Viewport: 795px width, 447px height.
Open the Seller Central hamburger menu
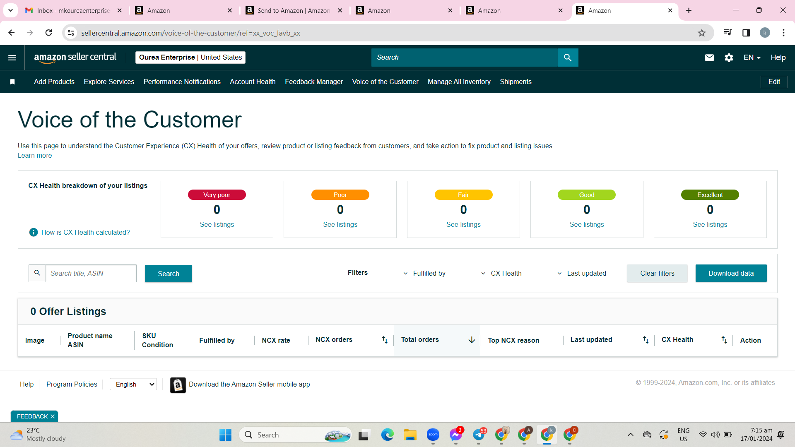click(x=12, y=58)
